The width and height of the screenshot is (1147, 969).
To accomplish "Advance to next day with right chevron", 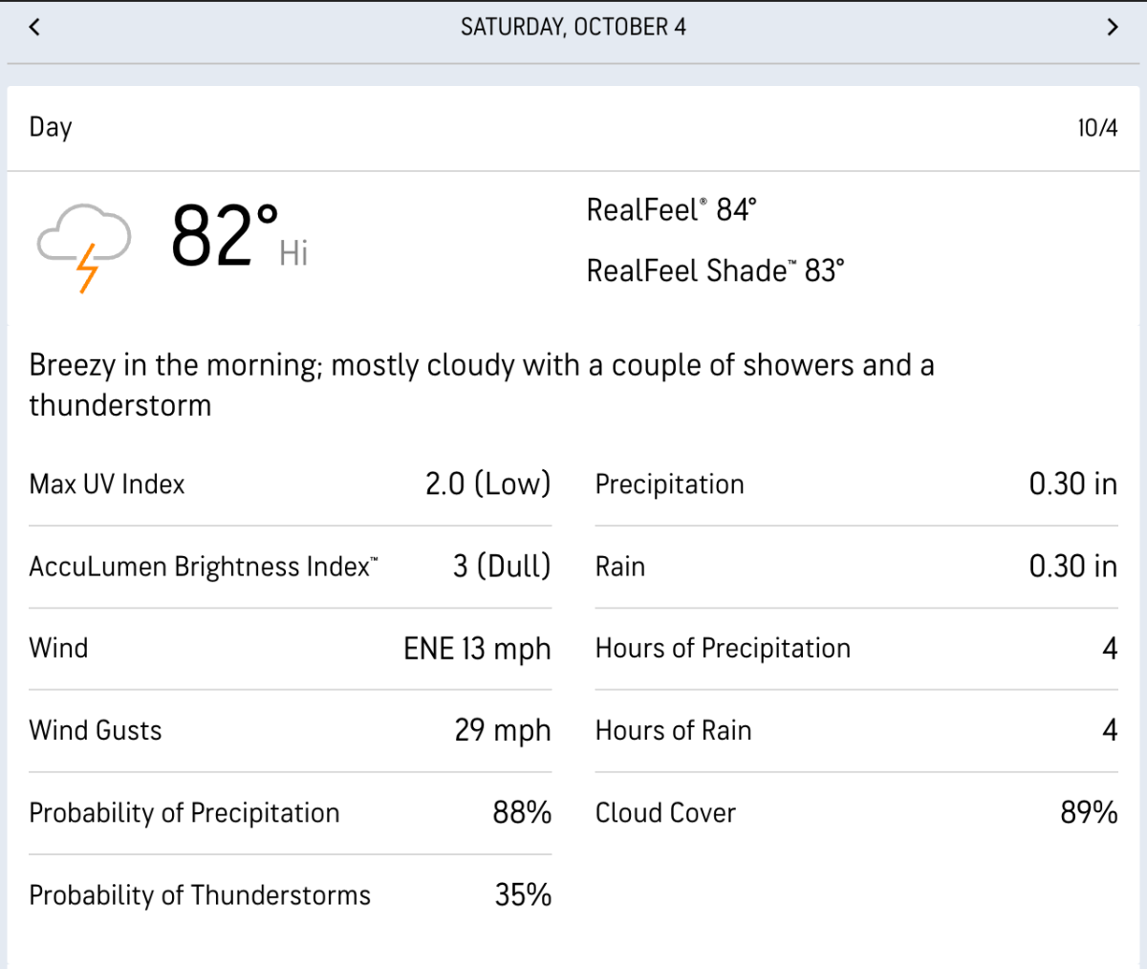I will (1112, 28).
